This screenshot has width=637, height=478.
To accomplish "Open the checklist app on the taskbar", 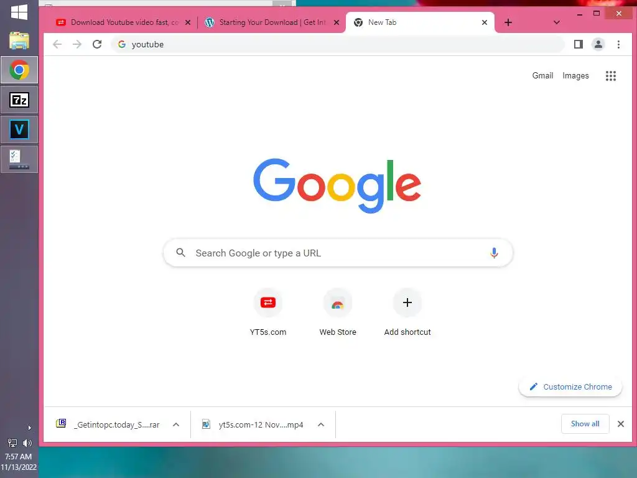I will click(x=19, y=159).
